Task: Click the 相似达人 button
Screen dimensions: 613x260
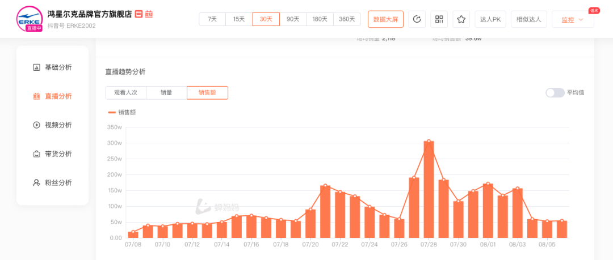Action: [528, 19]
